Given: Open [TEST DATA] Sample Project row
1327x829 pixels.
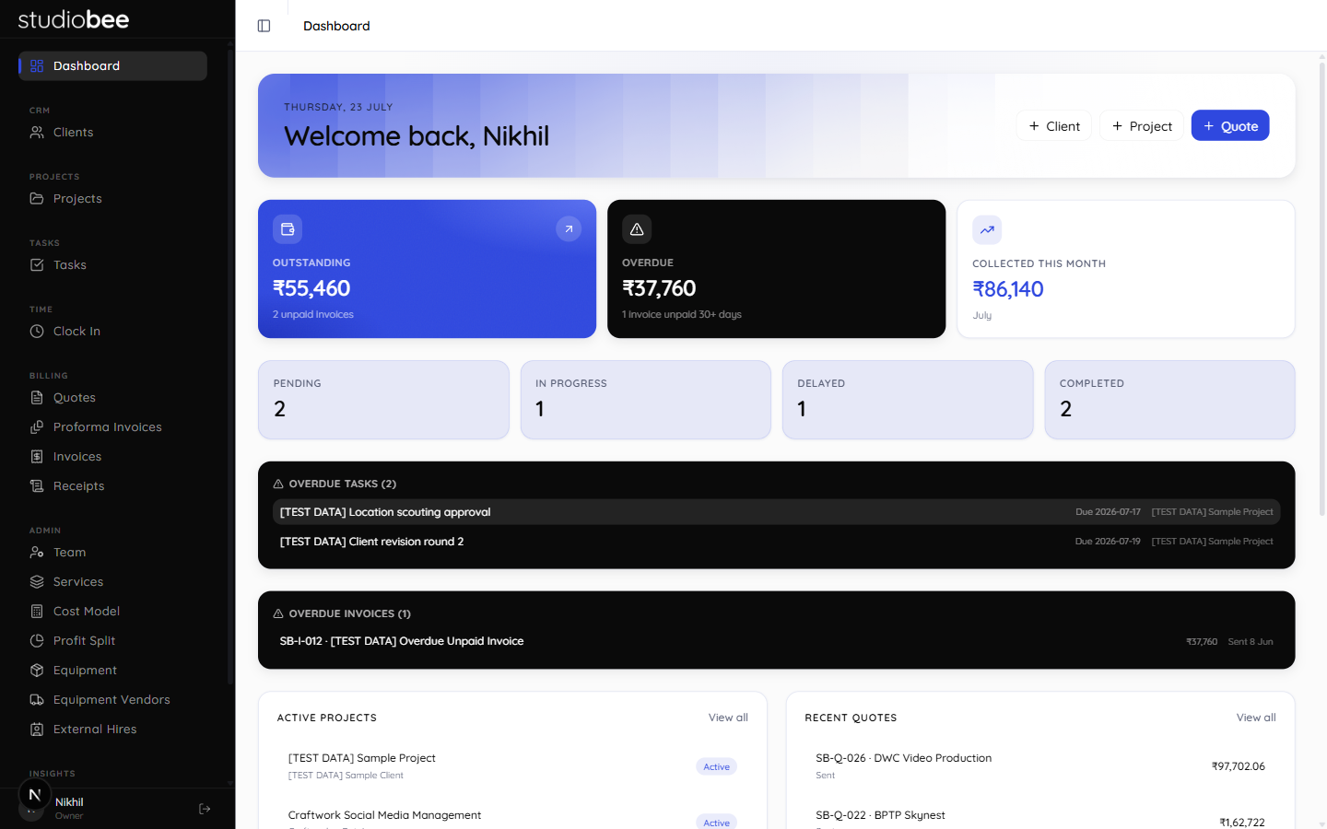Looking at the screenshot, I should (x=512, y=766).
